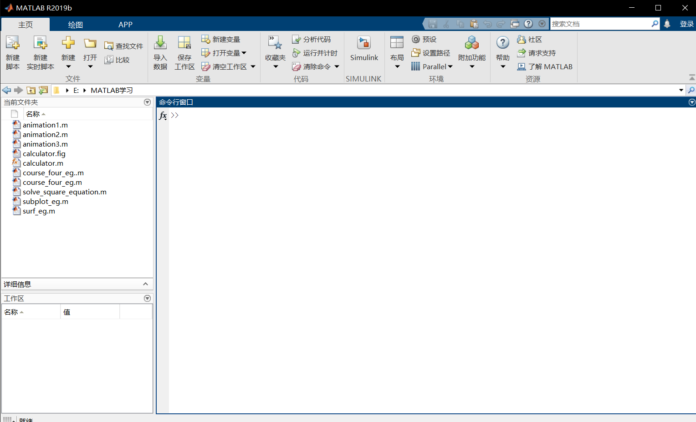Open 预设 (Preferences) gear
The image size is (696, 422).
coord(424,40)
